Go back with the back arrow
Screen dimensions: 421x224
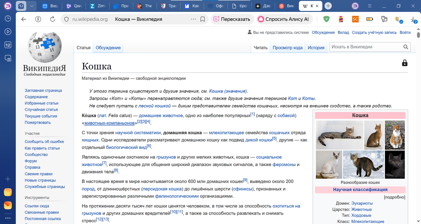[x=24, y=19]
